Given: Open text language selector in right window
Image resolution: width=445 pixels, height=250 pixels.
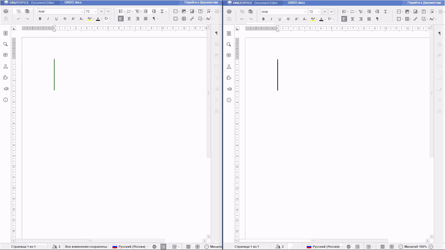Looking at the screenshot, I should pyautogui.click(x=325, y=247).
